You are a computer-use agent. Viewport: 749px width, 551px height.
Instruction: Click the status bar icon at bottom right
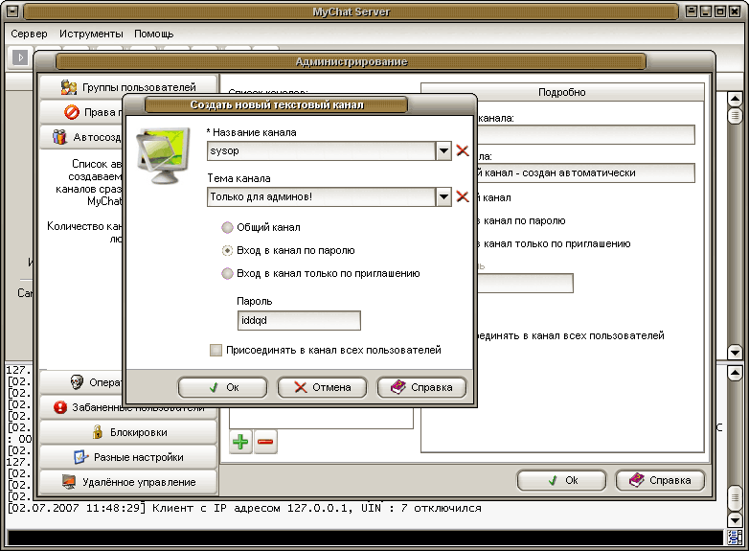tap(735, 538)
